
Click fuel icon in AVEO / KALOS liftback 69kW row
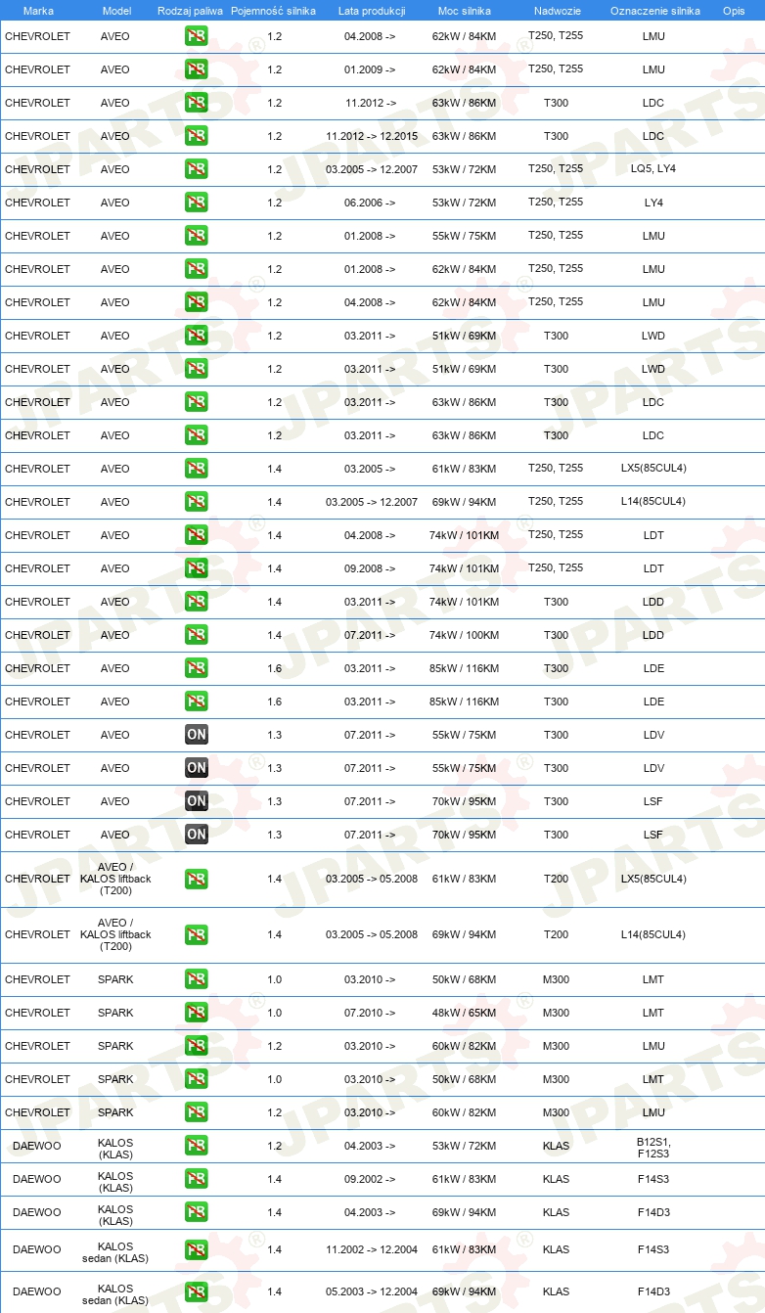click(x=196, y=934)
